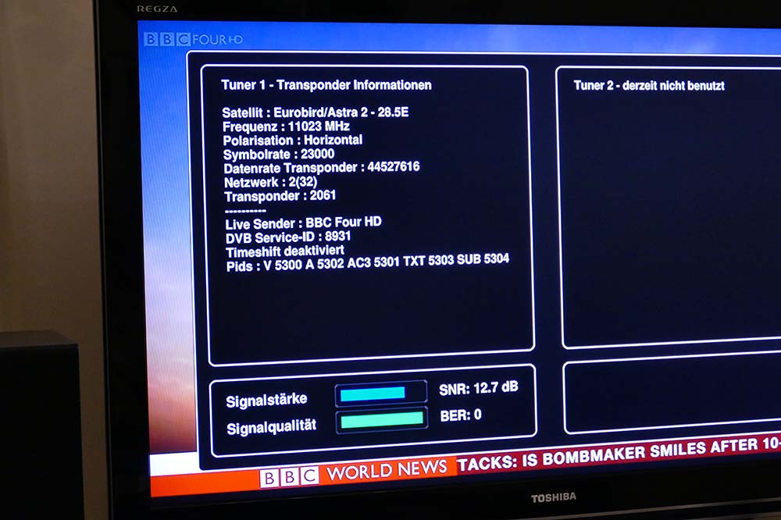
Task: Click the REGZA brand logo
Action: (157, 9)
